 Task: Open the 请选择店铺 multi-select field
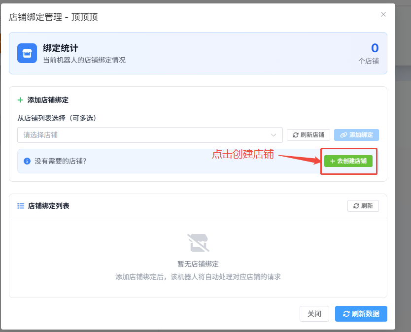pos(143,135)
